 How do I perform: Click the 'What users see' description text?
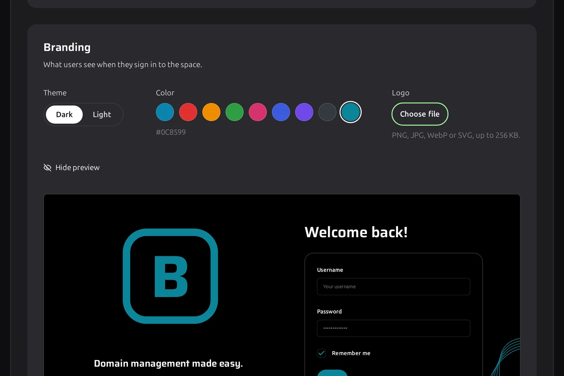pyautogui.click(x=123, y=65)
